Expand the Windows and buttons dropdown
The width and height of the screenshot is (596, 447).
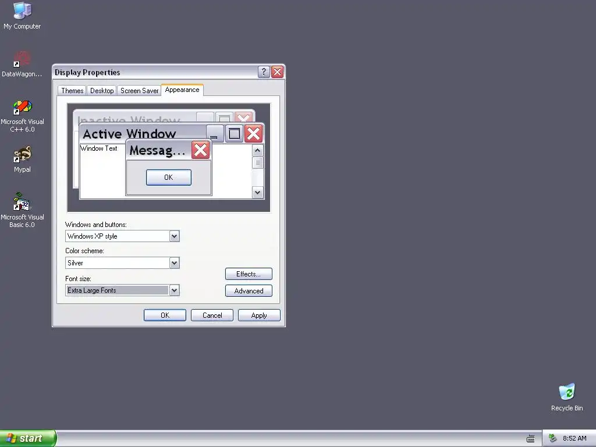(x=174, y=236)
